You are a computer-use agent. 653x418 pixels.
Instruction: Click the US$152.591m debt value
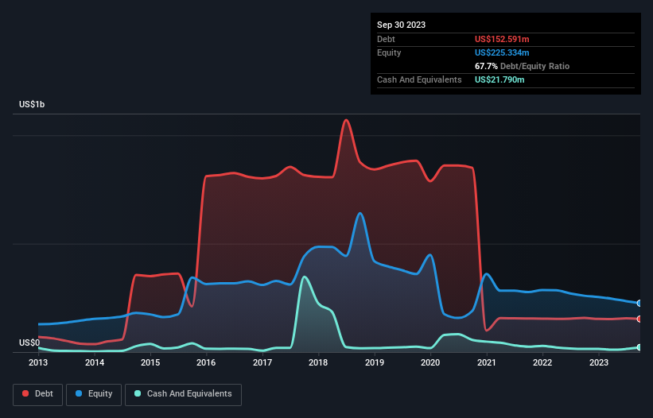coord(502,39)
